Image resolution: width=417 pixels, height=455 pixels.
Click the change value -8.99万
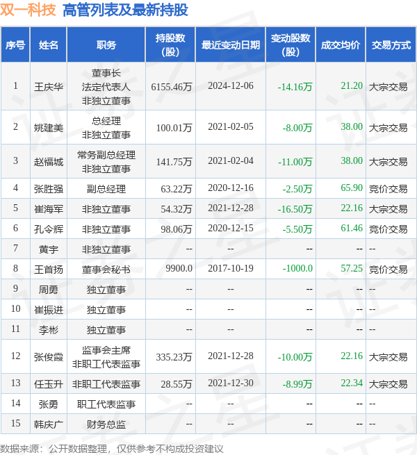(x=297, y=384)
